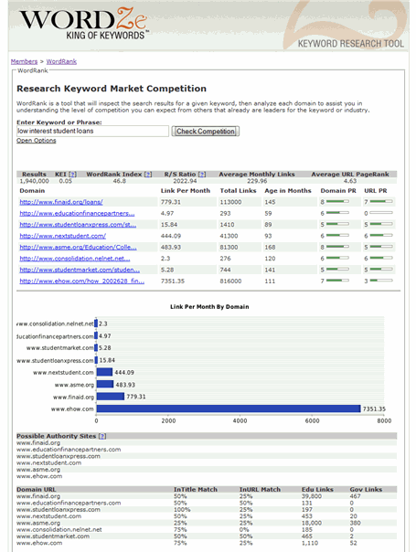Open the nextstudent.com domain link

[x=63, y=236]
